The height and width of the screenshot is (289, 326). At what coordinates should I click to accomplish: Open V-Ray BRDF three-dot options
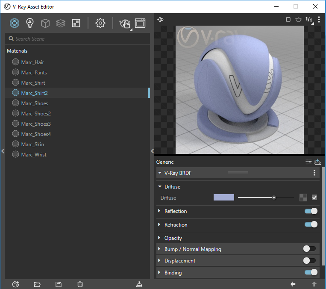314,173
